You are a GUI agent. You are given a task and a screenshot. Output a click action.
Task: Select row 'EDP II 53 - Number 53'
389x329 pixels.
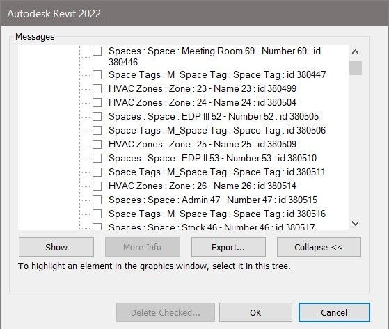213,158
